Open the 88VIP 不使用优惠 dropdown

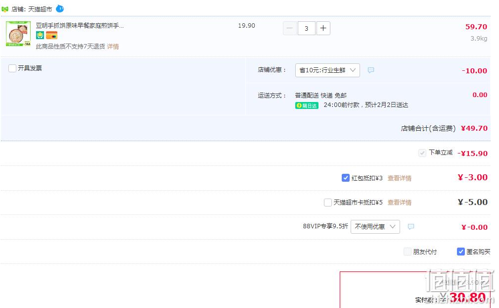[375, 227]
